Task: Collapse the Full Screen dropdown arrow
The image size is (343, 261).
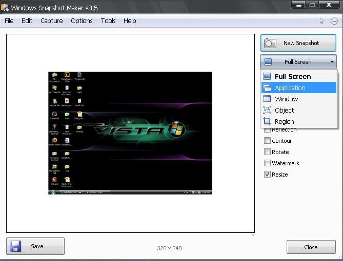Action: [x=332, y=62]
